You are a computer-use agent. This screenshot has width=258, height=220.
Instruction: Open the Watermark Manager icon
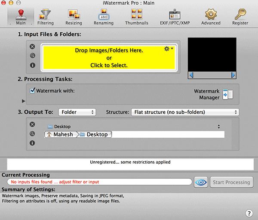click(x=228, y=95)
